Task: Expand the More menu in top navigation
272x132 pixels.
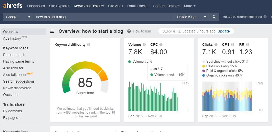Action: click(190, 6)
